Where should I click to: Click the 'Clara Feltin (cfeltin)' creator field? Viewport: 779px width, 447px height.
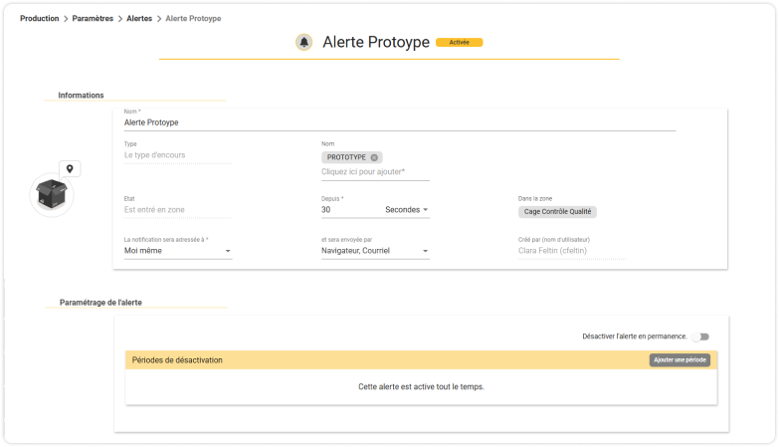coord(572,251)
